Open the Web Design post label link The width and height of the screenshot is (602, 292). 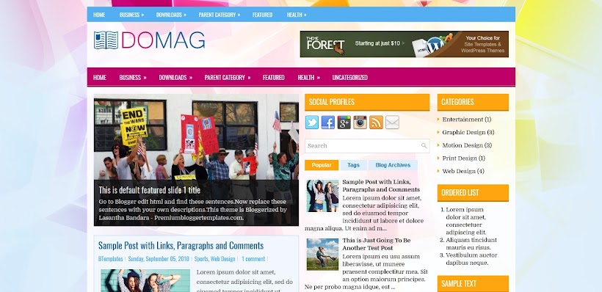coord(222,259)
